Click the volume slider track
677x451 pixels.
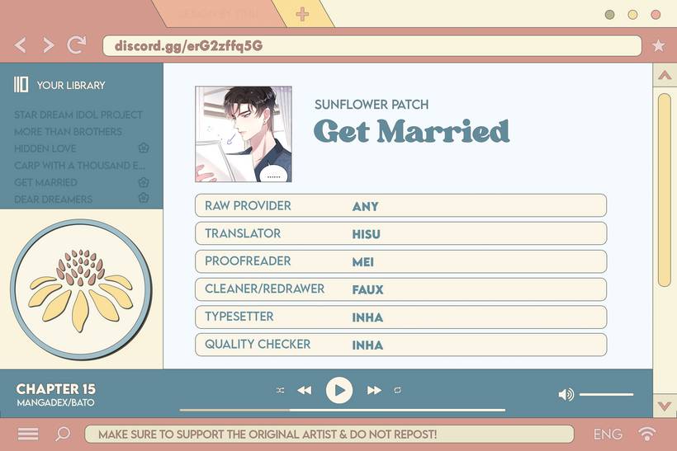point(606,394)
